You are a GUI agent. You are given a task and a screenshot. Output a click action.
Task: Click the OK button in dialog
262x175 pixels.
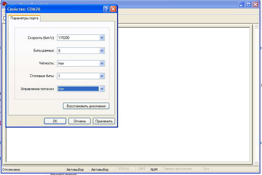coord(55,121)
